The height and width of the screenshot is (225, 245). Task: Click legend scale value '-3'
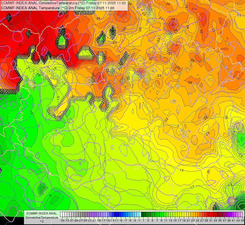(x=134, y=220)
